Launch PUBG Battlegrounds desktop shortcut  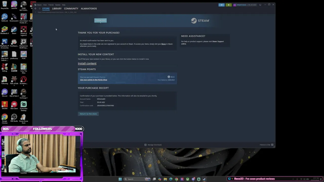[24, 6]
